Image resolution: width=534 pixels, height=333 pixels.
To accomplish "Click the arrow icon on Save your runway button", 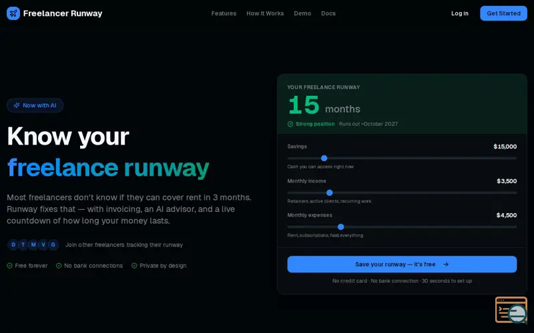I will click(446, 264).
